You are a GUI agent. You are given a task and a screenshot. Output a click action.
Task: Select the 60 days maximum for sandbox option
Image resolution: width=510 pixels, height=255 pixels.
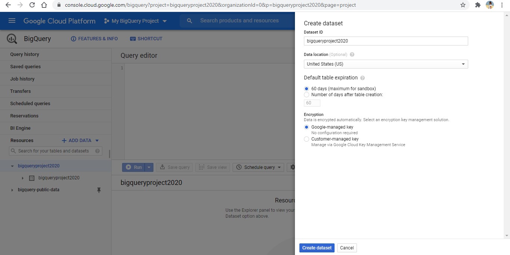click(307, 89)
